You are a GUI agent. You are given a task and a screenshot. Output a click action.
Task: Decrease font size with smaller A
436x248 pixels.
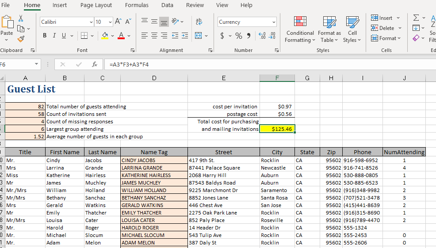click(x=128, y=22)
